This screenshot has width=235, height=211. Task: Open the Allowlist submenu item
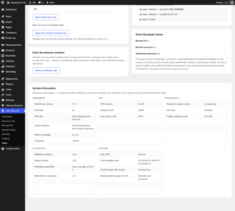pos(6,134)
